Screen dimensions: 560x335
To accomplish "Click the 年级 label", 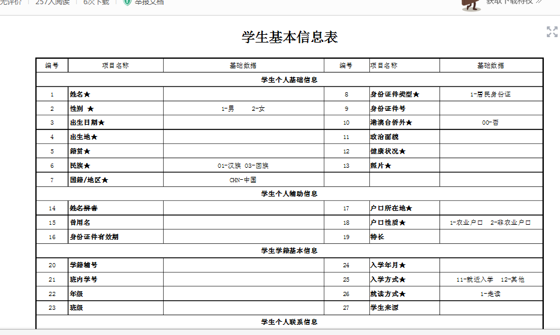I will 76,294.
